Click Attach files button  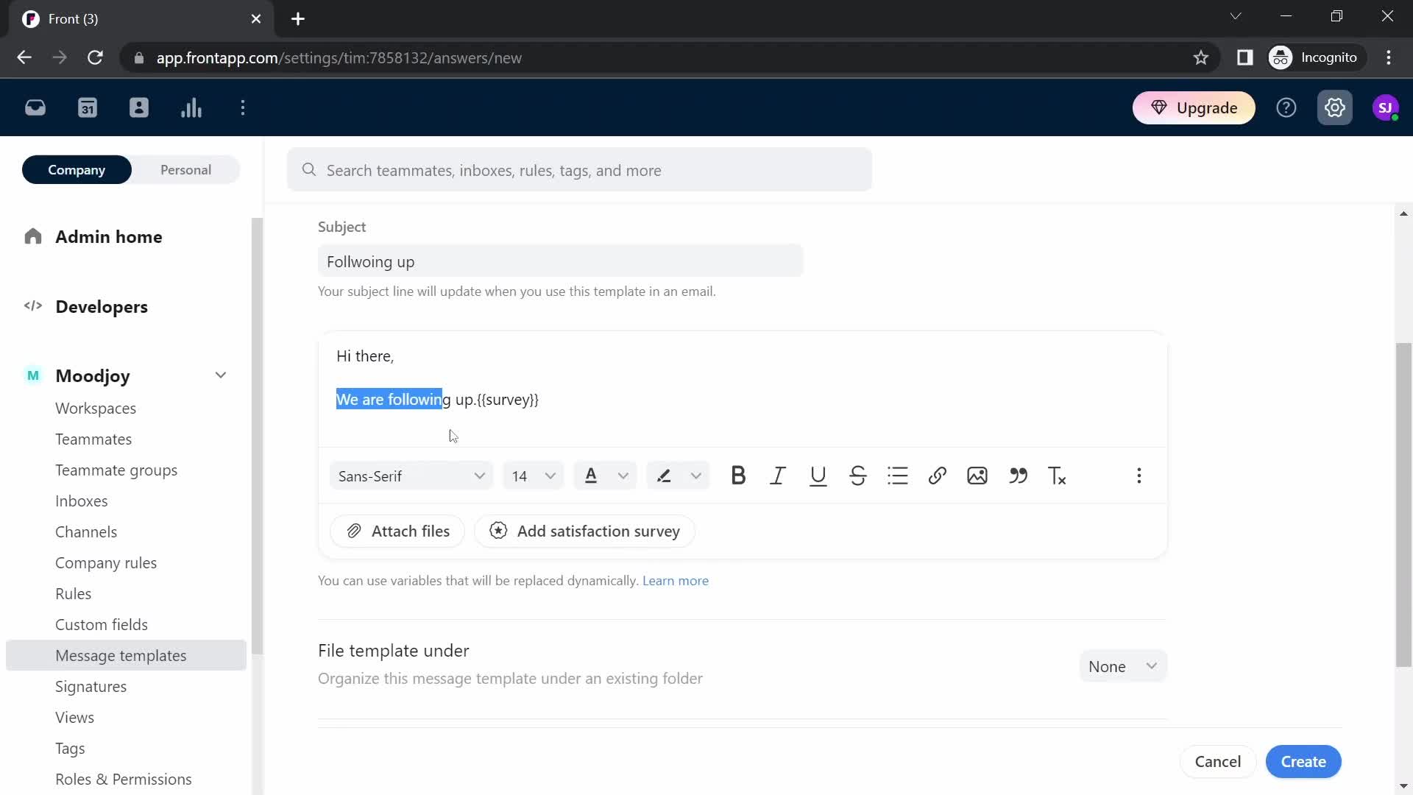pos(397,531)
